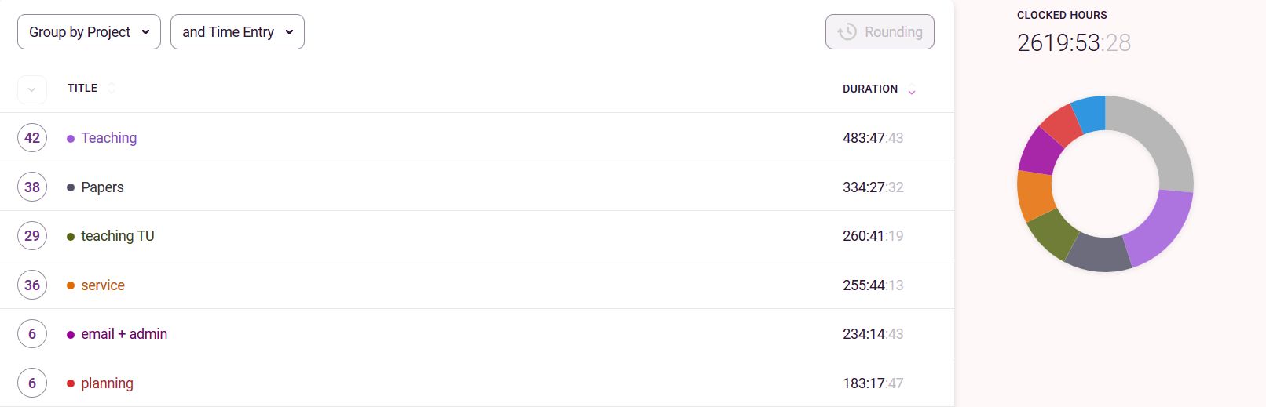Viewport: 1266px width, 407px height.
Task: Open the Teaching project link
Action: click(108, 138)
